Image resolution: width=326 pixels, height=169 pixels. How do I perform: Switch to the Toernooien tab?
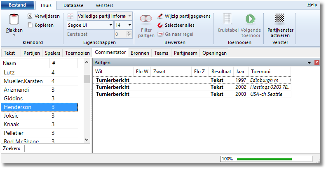point(77,53)
